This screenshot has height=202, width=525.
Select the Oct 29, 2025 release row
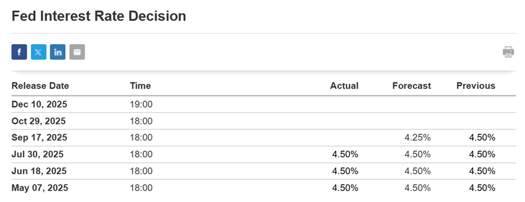point(264,121)
